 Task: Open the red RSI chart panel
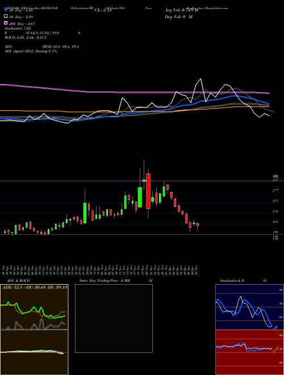[249, 352]
